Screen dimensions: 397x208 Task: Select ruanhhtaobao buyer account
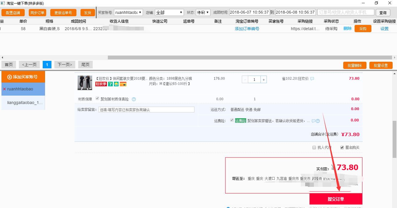pyautogui.click(x=23, y=89)
